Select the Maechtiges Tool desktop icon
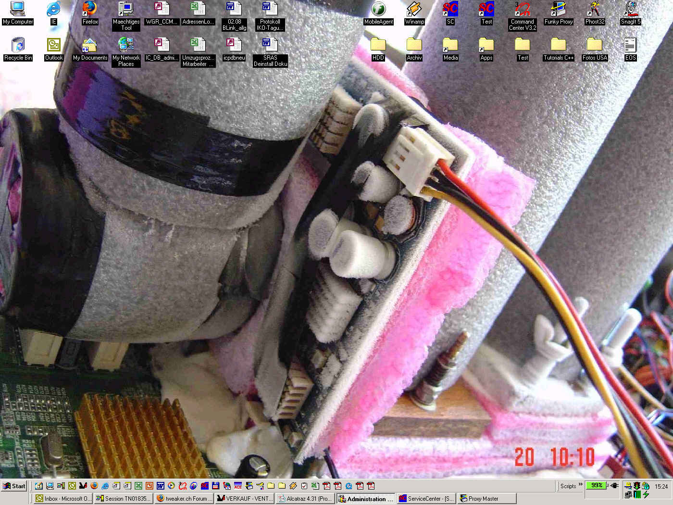The height and width of the screenshot is (505, 673). pos(126,9)
